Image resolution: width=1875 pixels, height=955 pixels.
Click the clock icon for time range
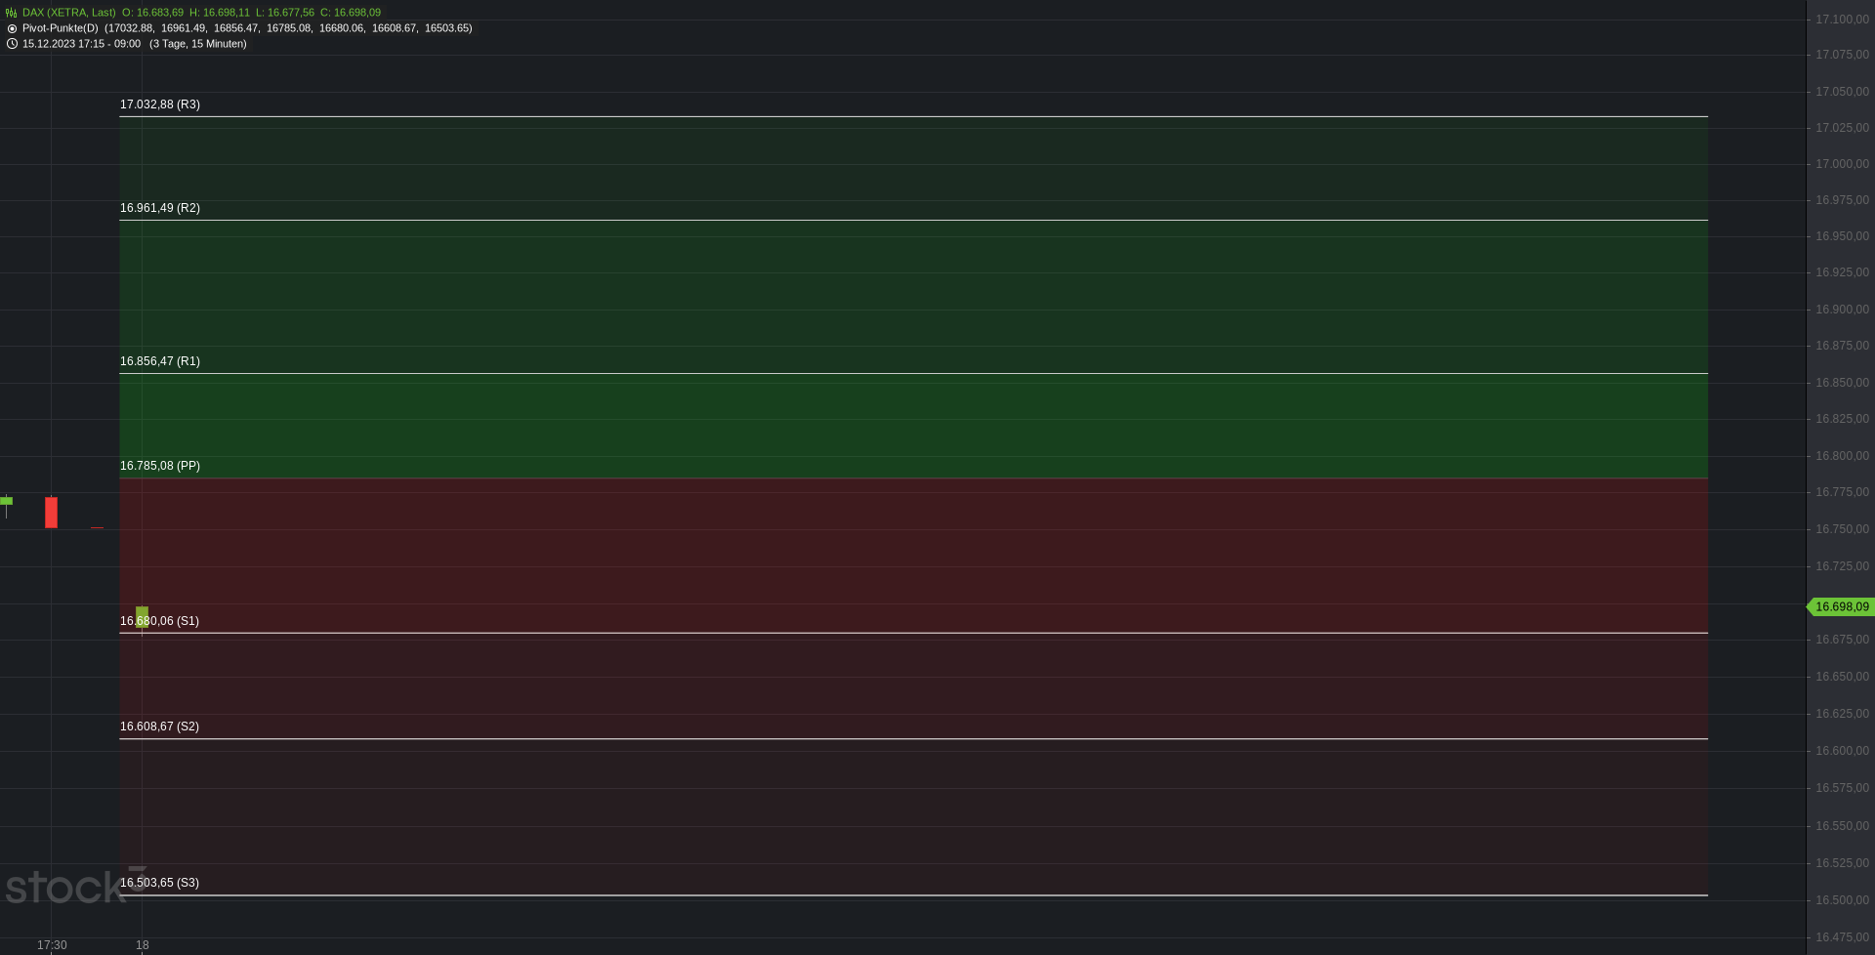[x=12, y=44]
